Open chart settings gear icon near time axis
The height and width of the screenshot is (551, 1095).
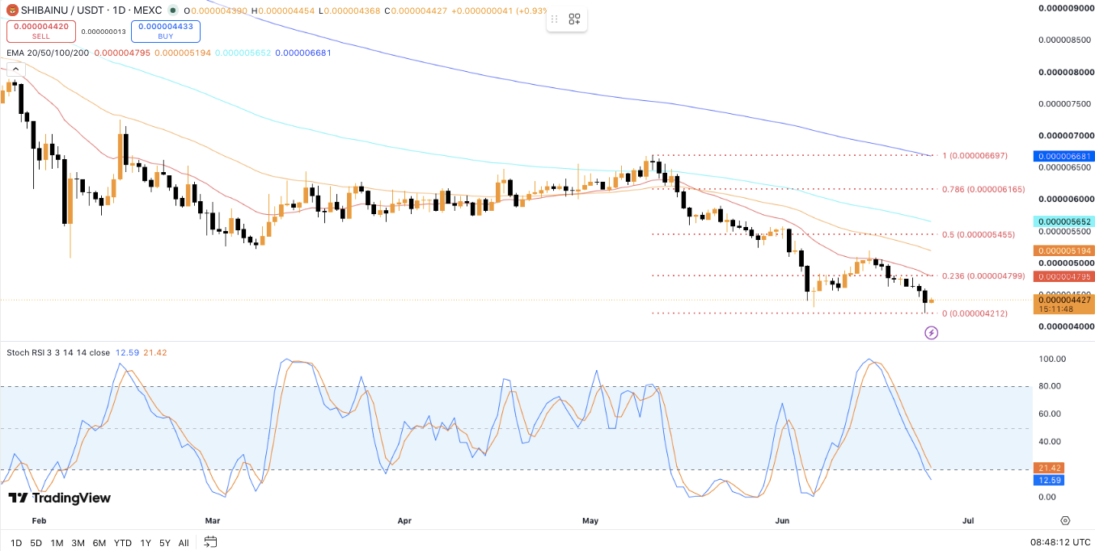tap(1065, 520)
